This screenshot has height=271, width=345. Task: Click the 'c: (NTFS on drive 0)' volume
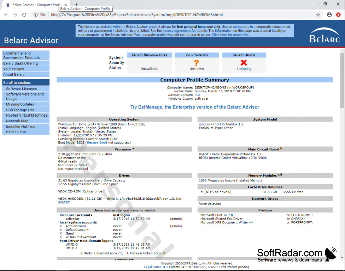[x=216, y=192]
